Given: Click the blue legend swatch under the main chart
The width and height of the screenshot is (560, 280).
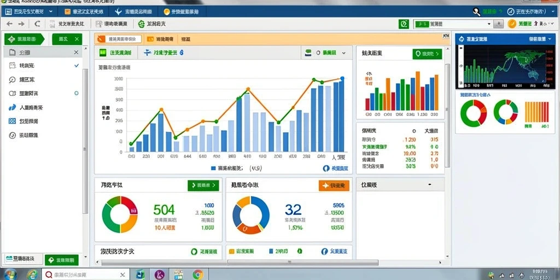Looking at the screenshot, I should tap(214, 168).
